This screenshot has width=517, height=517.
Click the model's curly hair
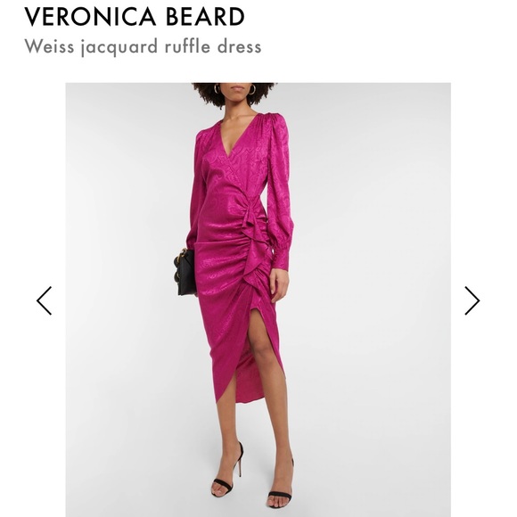pos(234,94)
